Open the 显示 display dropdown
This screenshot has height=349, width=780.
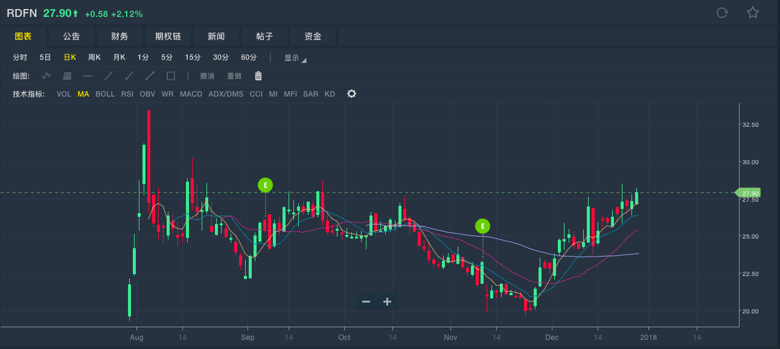click(x=295, y=58)
